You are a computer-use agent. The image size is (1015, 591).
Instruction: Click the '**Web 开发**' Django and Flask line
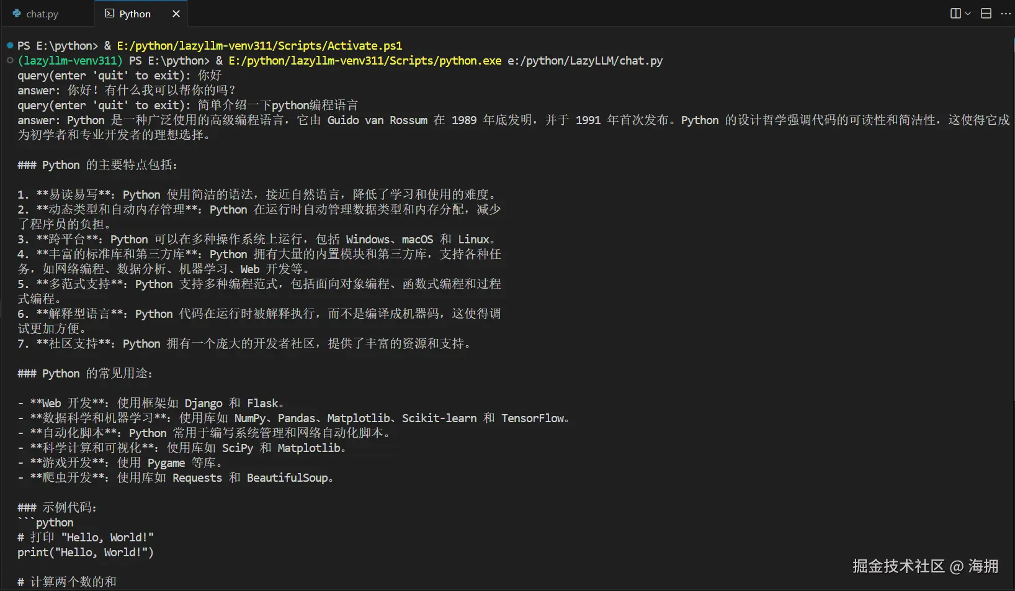tap(151, 403)
